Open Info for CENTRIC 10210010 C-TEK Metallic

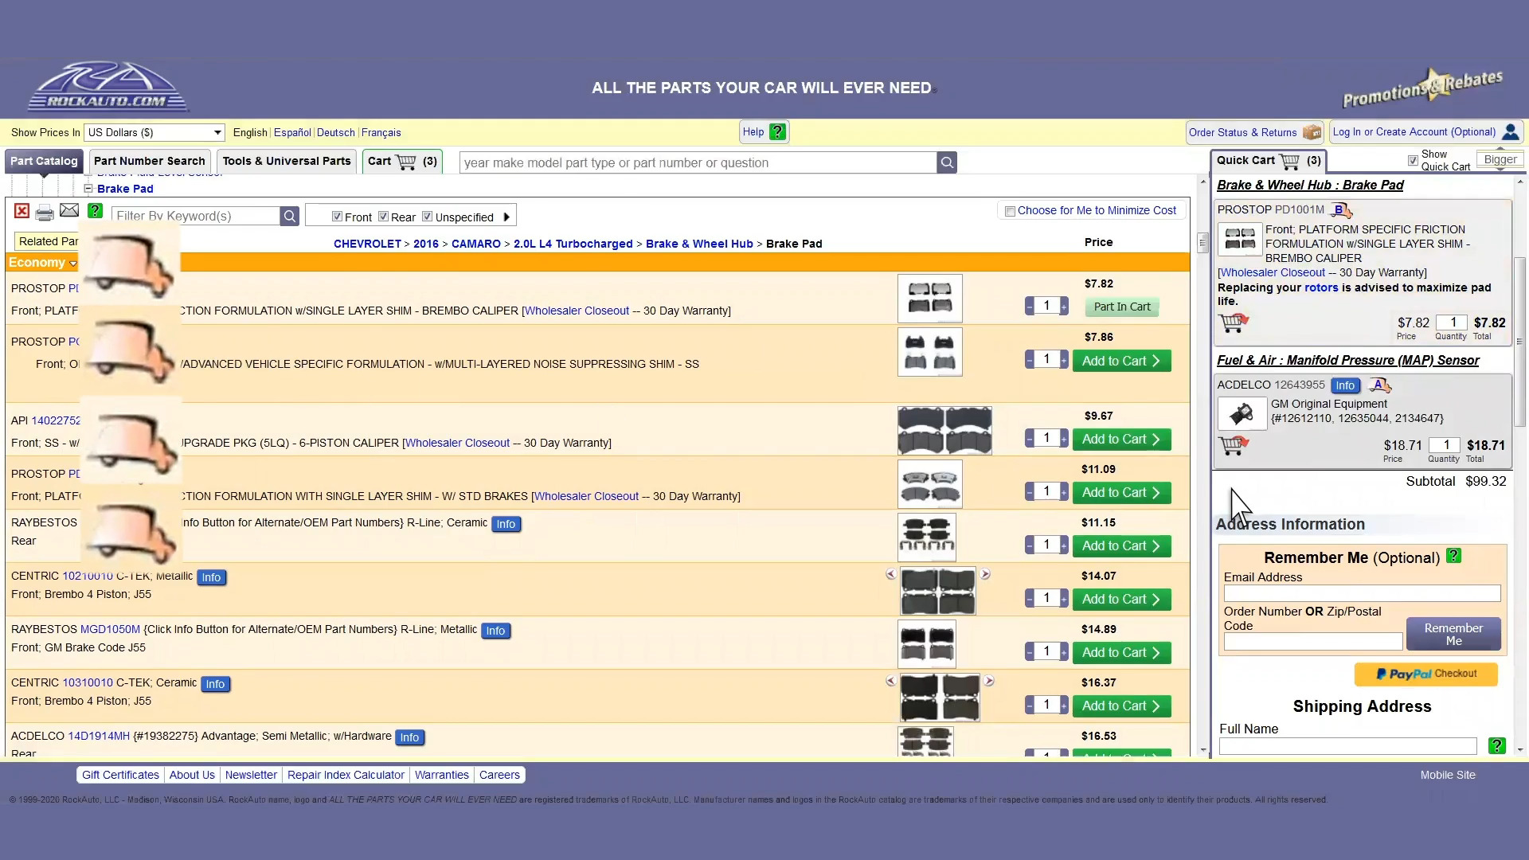click(211, 577)
